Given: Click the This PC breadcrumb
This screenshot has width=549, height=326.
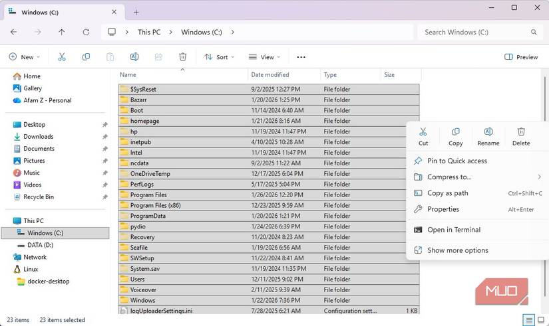Looking at the screenshot, I should click(x=149, y=32).
